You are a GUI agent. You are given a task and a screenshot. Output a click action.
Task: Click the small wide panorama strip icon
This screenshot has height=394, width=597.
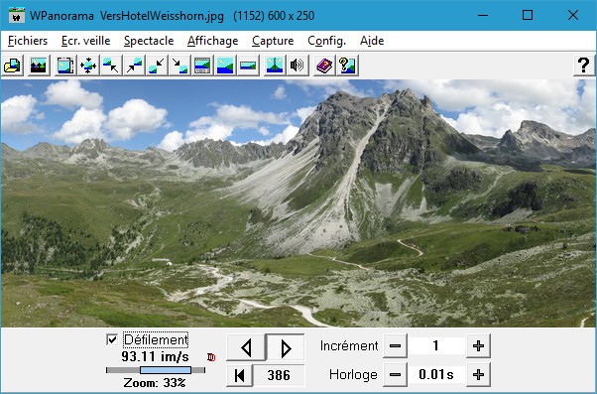pos(248,66)
